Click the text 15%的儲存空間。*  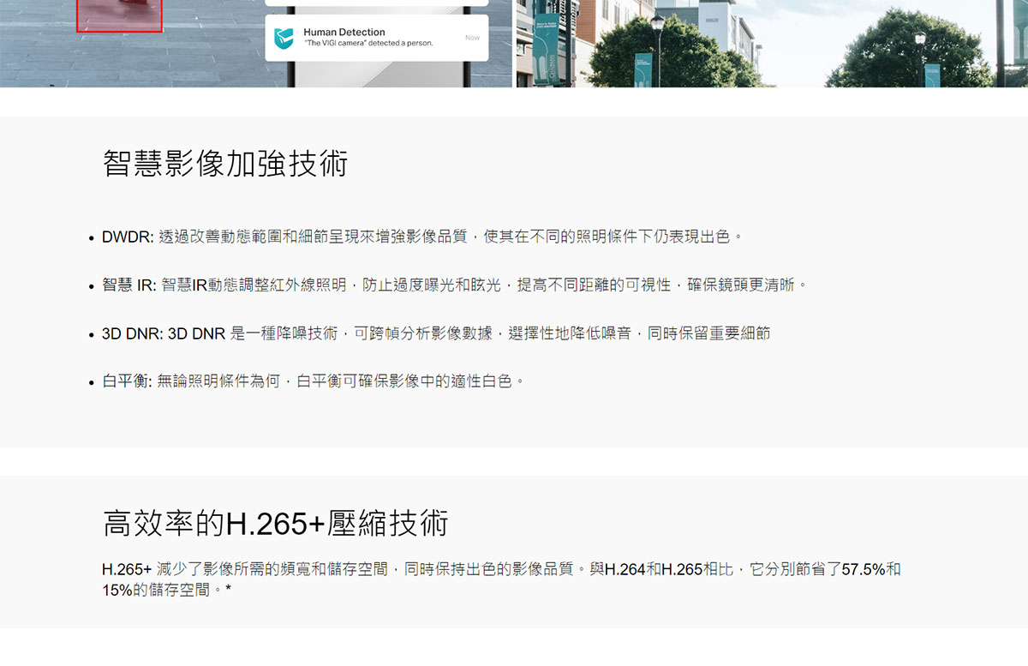[167, 590]
